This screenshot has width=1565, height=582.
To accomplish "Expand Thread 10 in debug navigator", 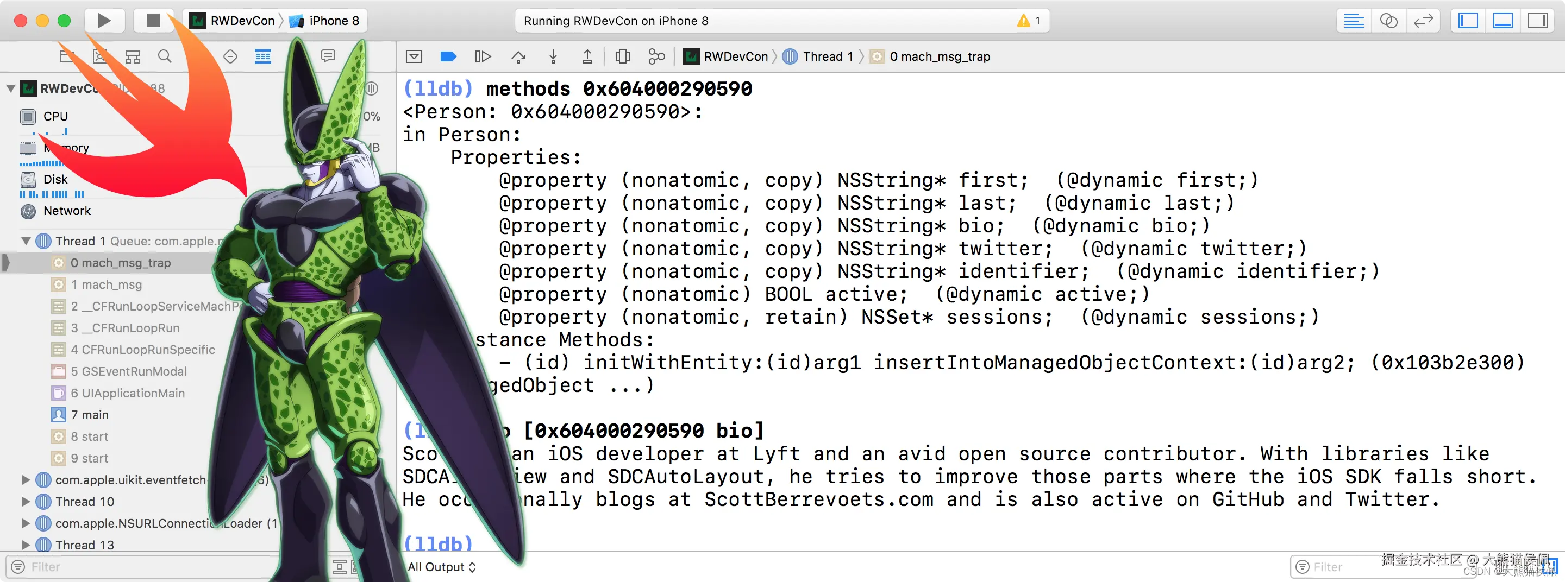I will (26, 501).
